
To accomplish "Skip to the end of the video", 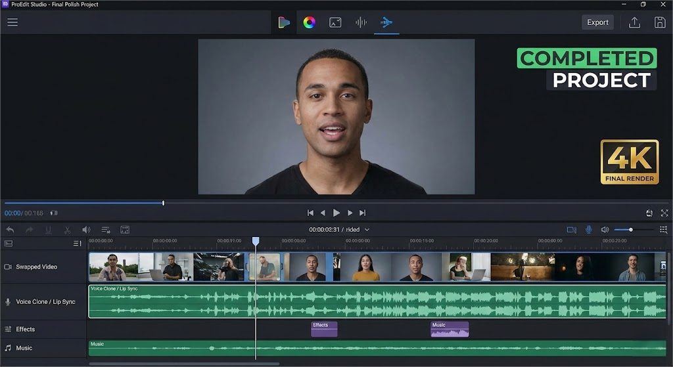I will (362, 213).
